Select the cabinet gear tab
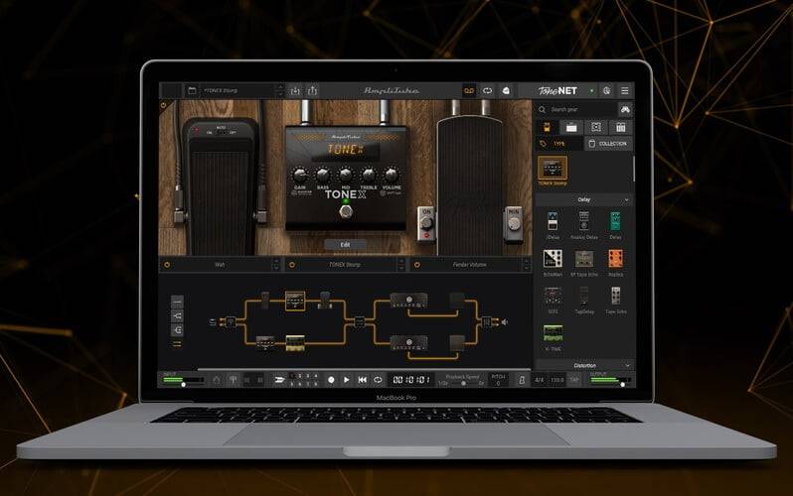The width and height of the screenshot is (793, 496). pyautogui.click(x=596, y=127)
